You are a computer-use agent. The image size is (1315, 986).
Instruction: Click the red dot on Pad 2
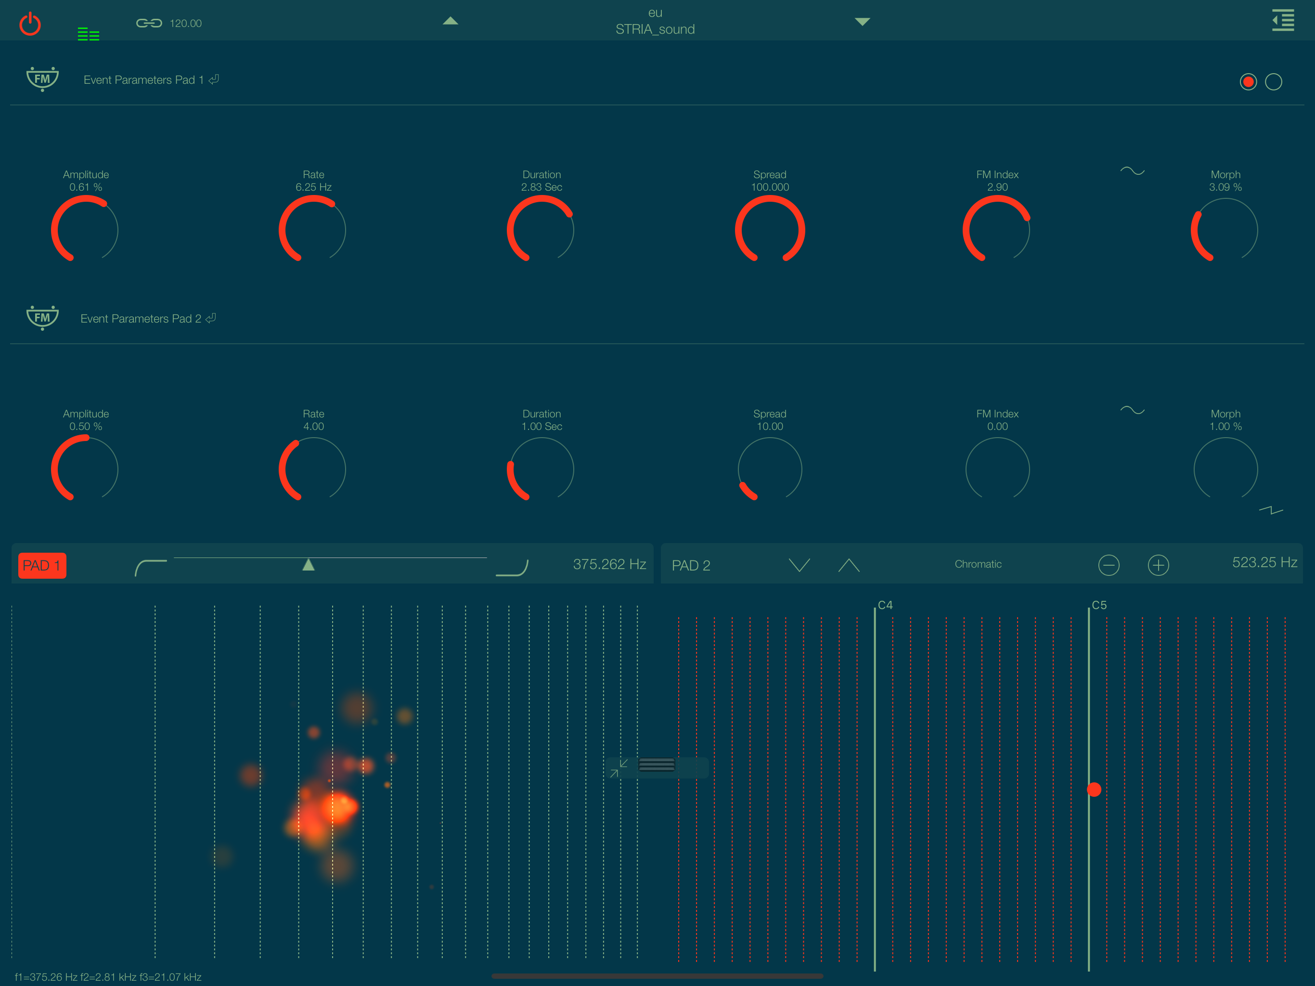pyautogui.click(x=1094, y=790)
